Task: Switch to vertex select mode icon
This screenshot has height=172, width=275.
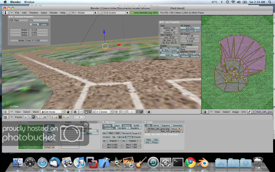Action: coord(130,112)
